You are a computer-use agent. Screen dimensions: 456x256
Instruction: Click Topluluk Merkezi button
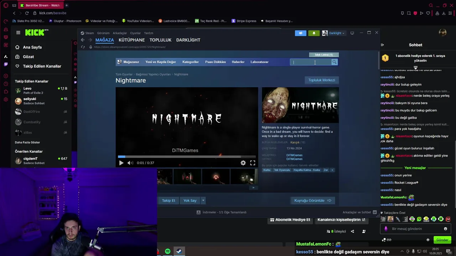point(322,80)
